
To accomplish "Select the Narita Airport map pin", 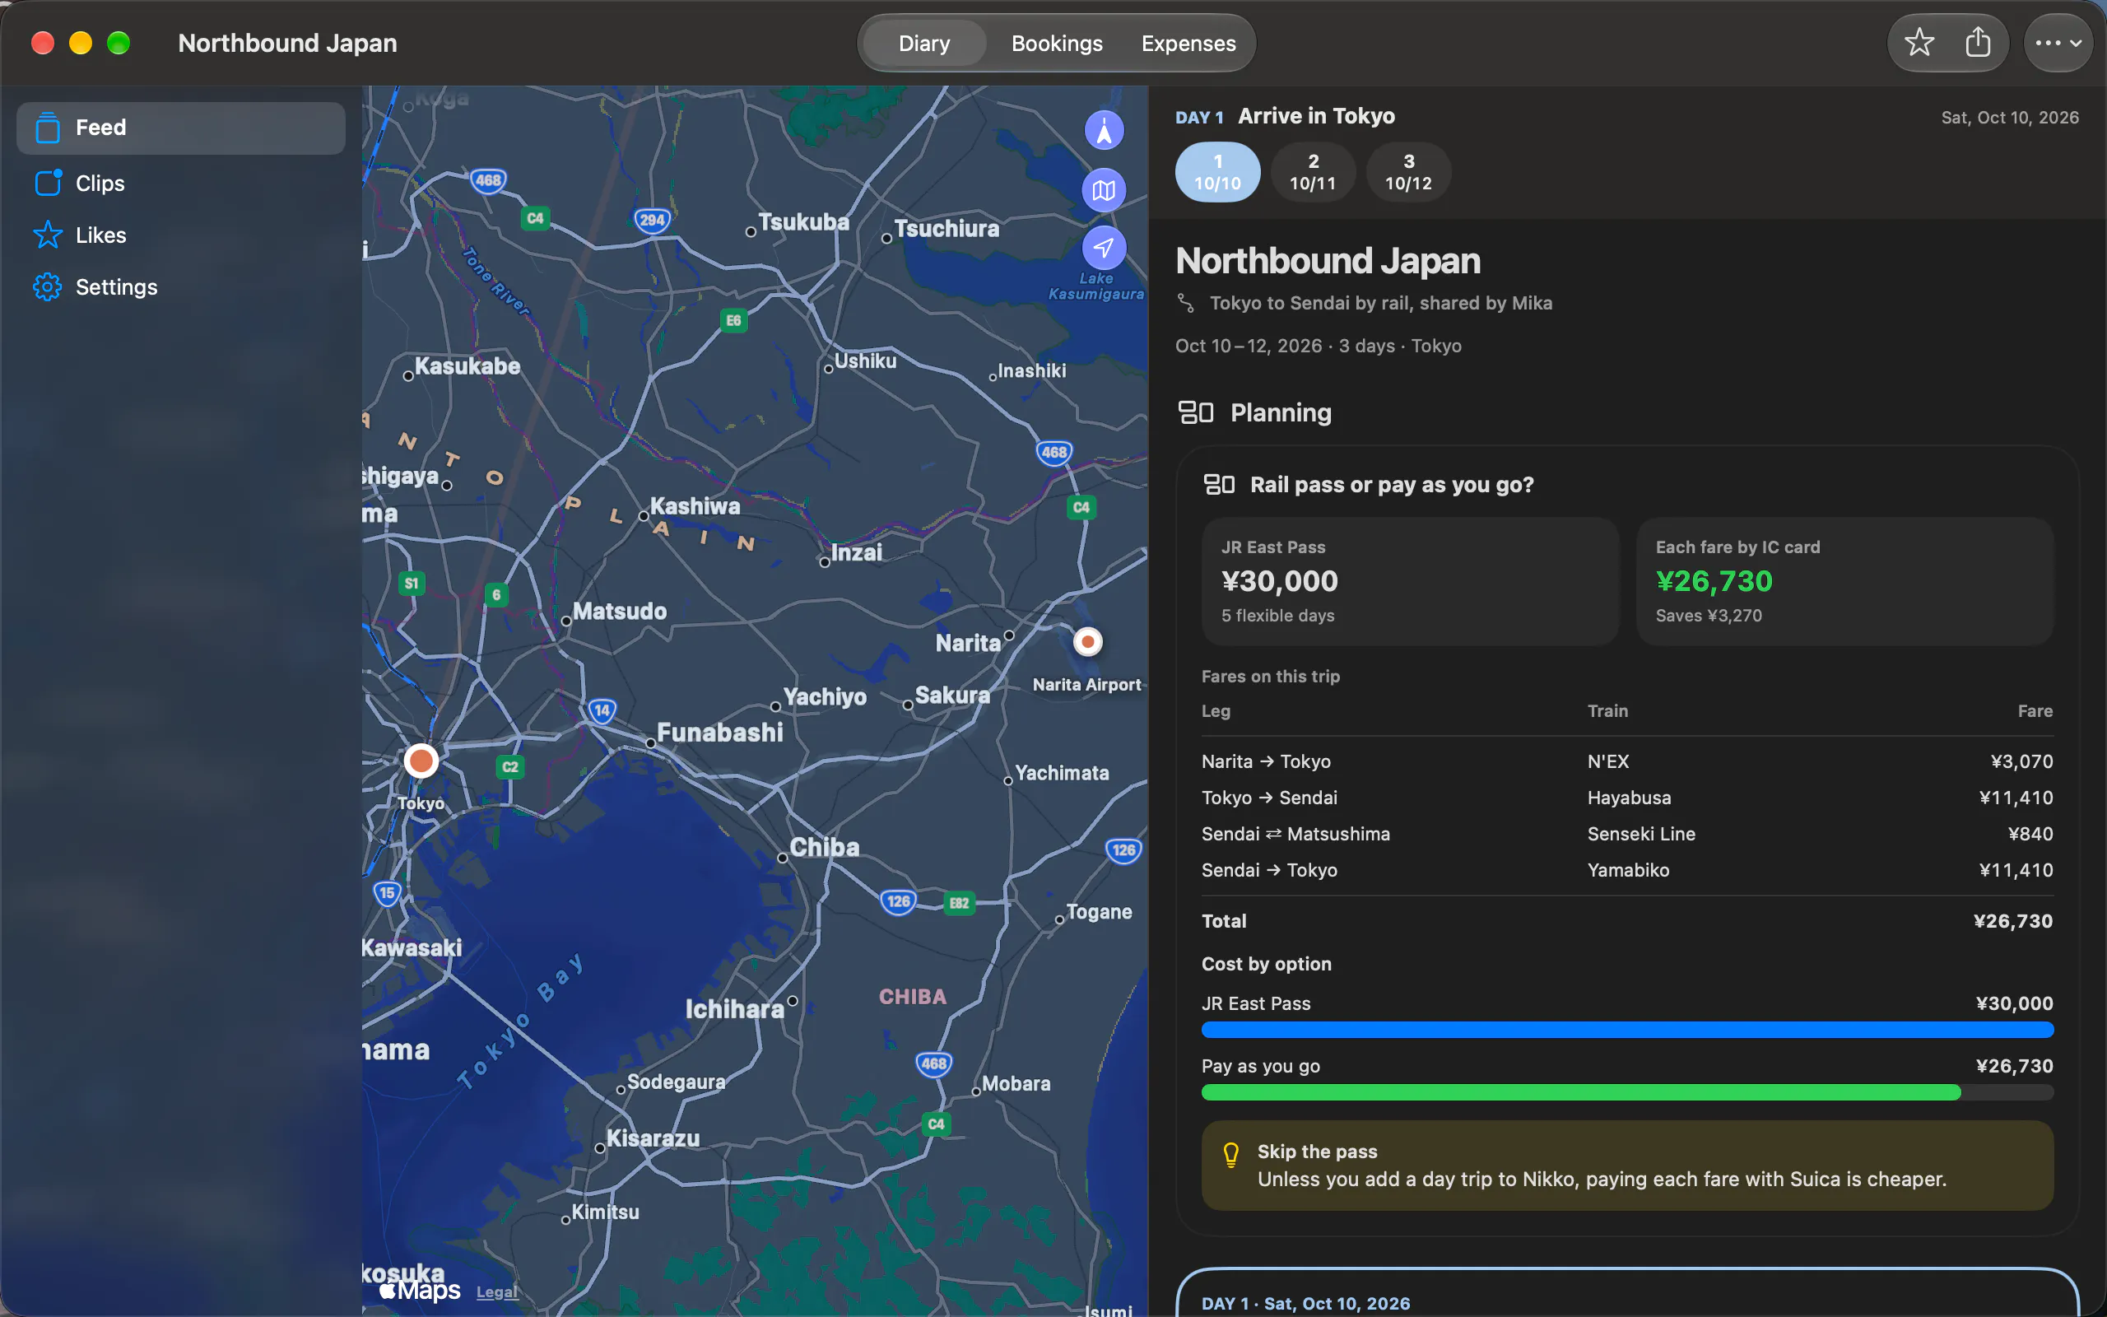I will [x=1087, y=642].
